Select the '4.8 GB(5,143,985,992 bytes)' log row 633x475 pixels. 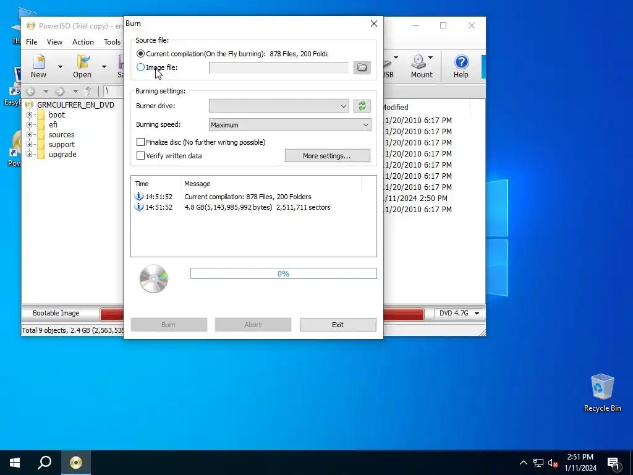[x=253, y=207]
